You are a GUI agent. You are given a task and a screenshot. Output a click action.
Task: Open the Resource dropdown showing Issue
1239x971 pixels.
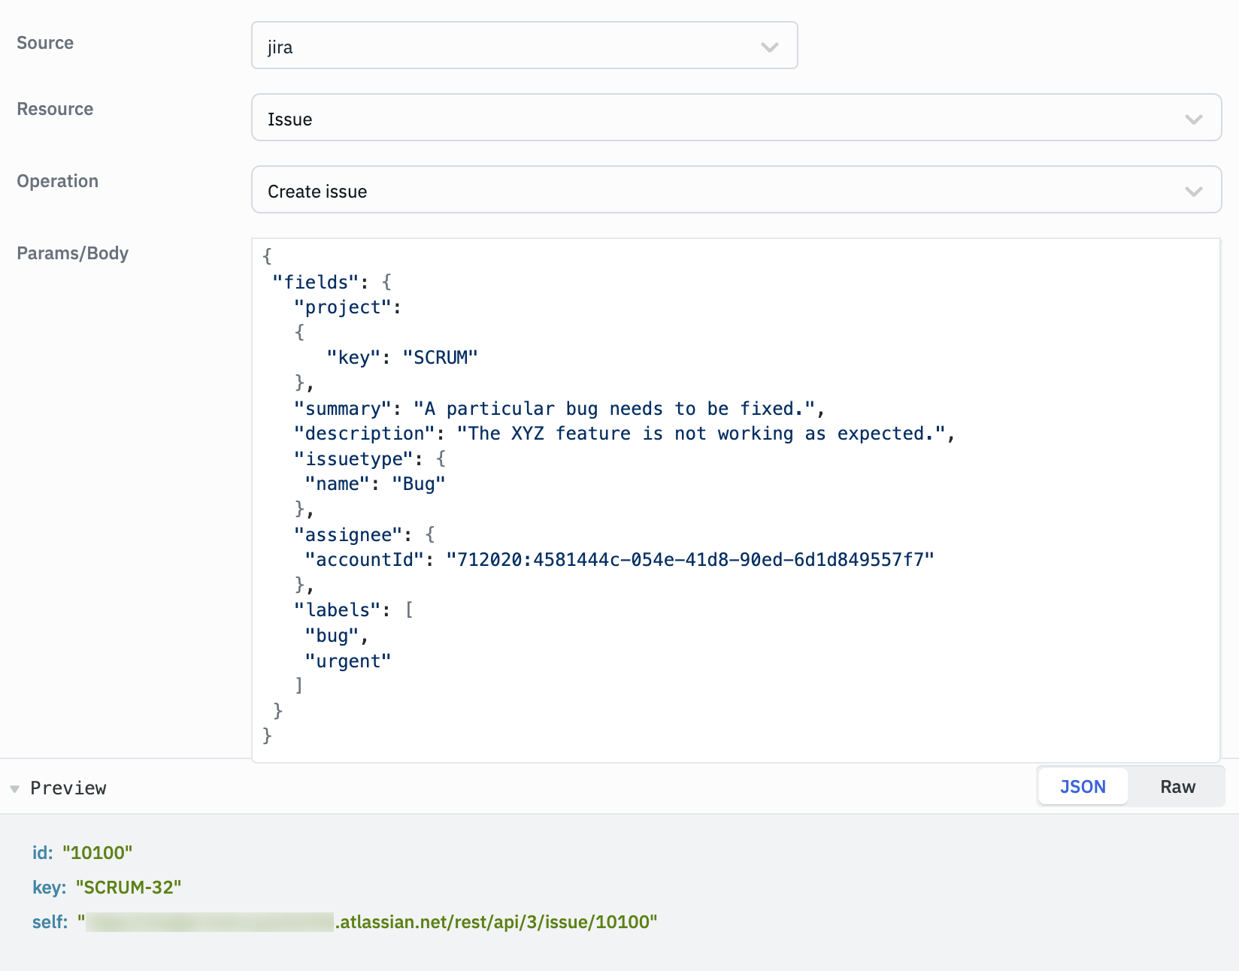[x=736, y=117]
